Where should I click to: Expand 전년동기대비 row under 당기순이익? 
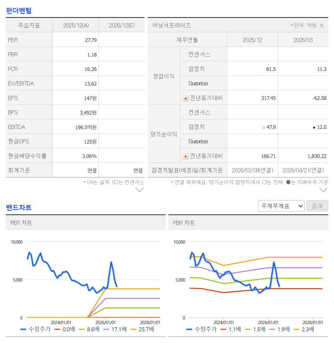[x=185, y=156]
